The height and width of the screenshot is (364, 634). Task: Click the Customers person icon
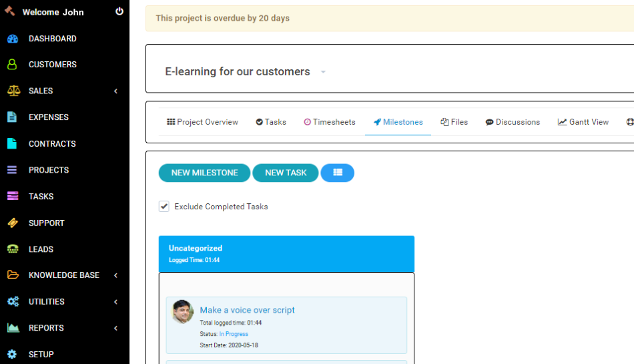pos(12,65)
